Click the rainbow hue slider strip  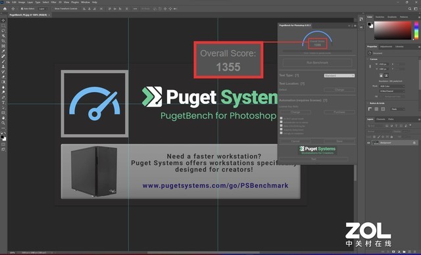coord(416,30)
